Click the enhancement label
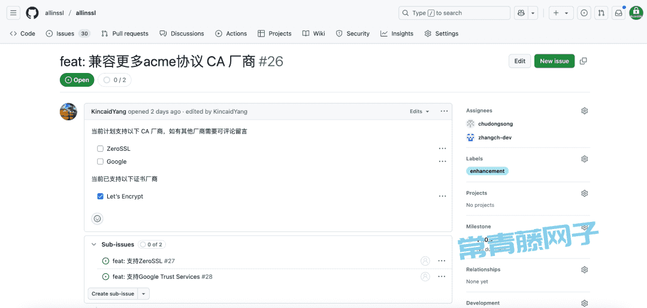 (x=487, y=171)
